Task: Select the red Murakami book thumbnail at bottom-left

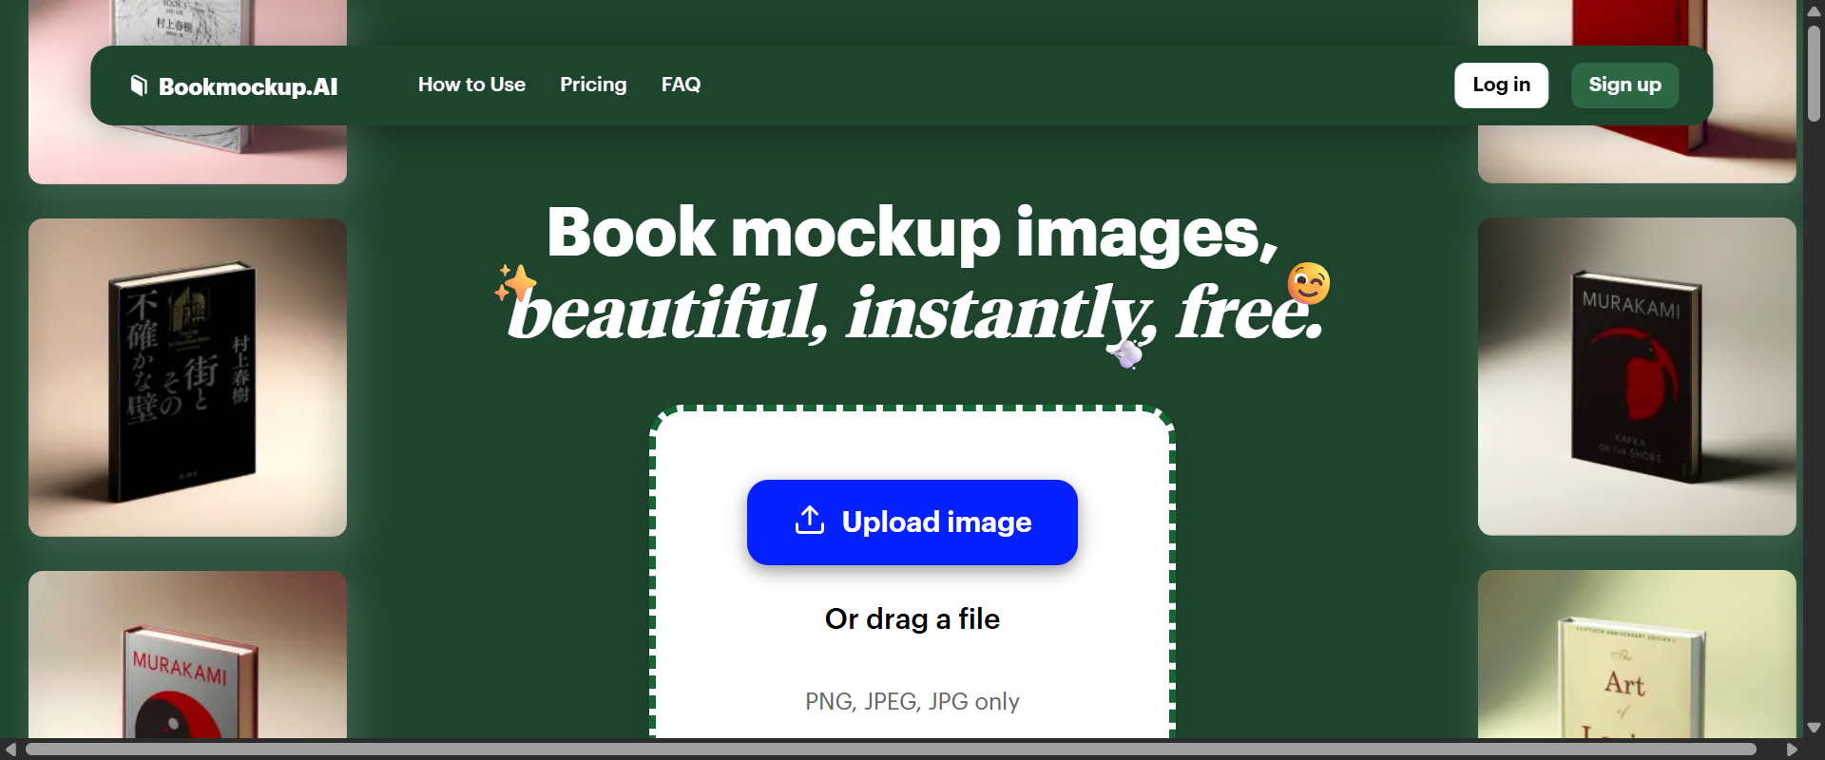Action: click(x=187, y=655)
